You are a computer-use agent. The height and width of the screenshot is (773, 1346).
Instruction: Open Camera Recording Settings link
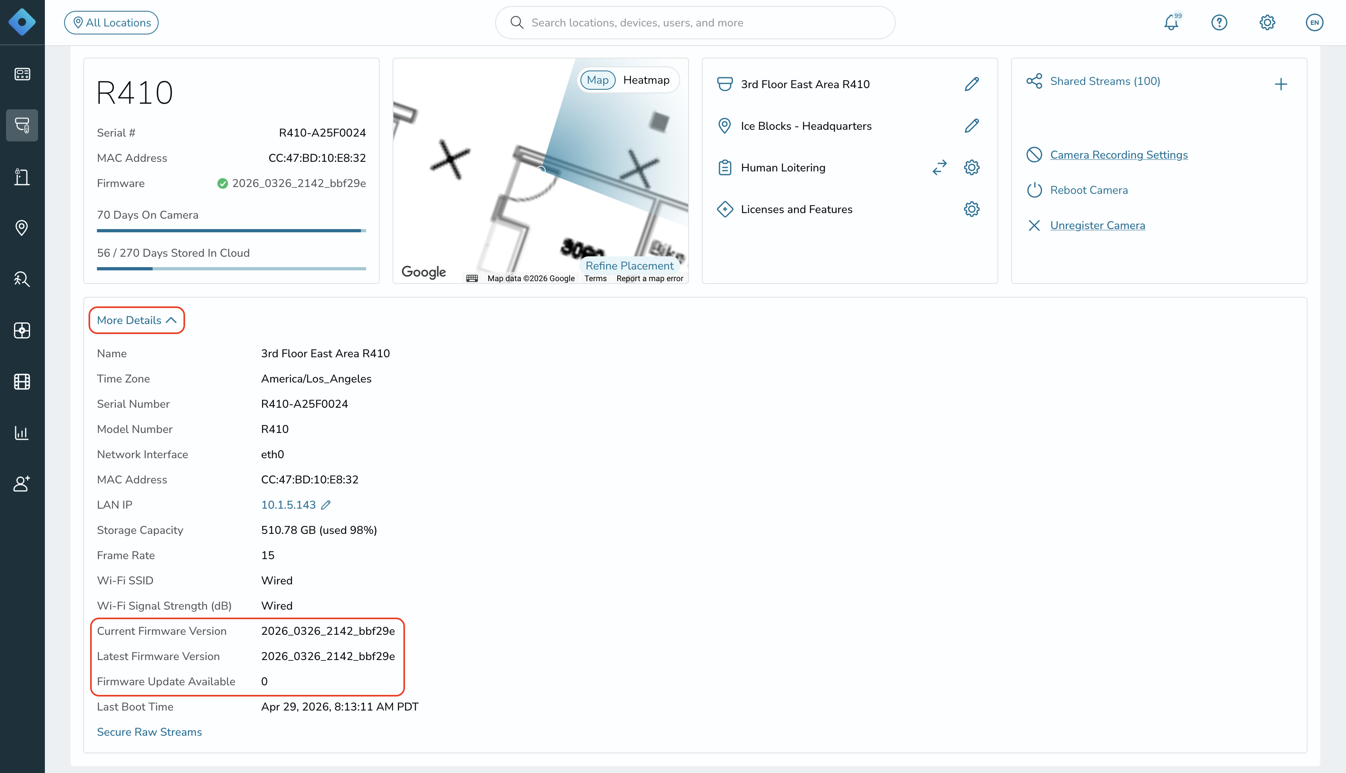coord(1119,155)
